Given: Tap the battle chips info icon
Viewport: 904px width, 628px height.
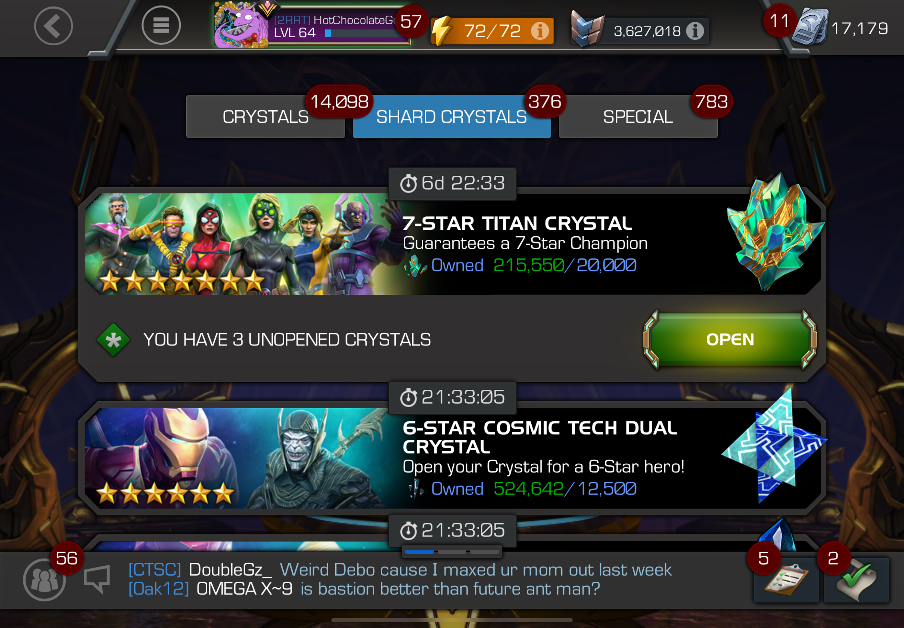Looking at the screenshot, I should pos(695,31).
